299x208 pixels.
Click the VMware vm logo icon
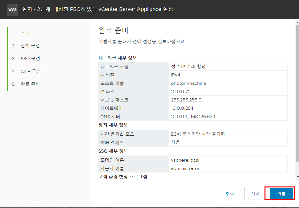tap(13, 10)
